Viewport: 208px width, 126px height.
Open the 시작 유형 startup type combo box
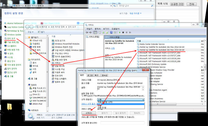click(121, 100)
